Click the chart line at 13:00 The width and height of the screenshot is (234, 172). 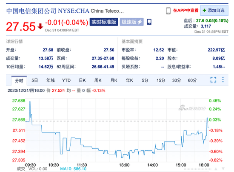(124, 155)
